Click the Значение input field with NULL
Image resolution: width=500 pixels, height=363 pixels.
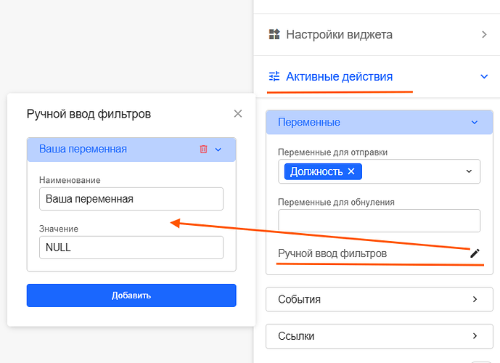[131, 247]
